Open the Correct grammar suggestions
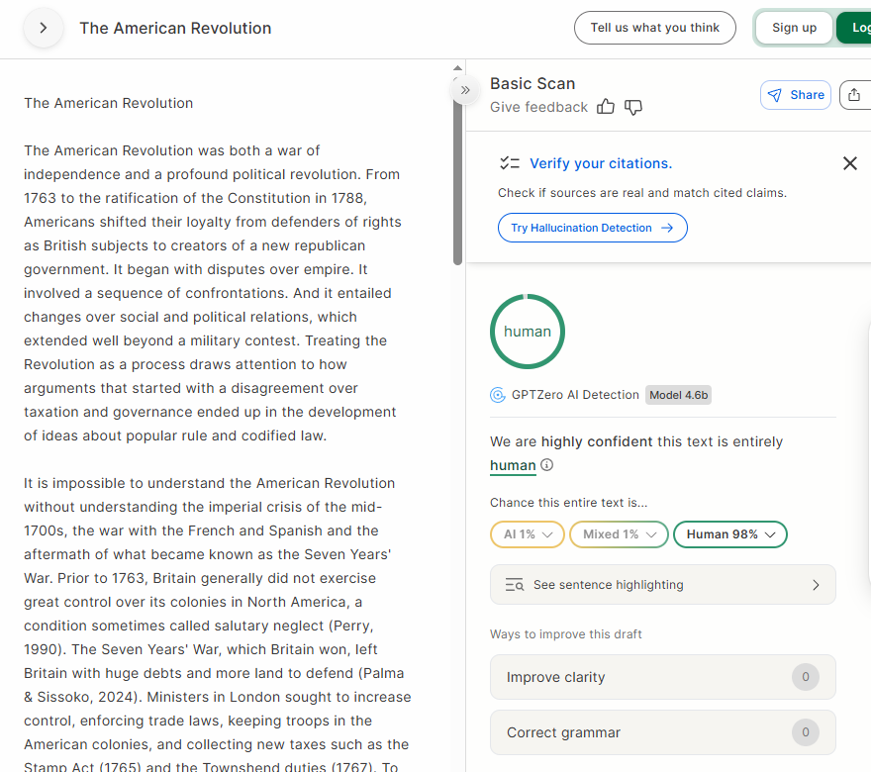The image size is (871, 772). 663,732
